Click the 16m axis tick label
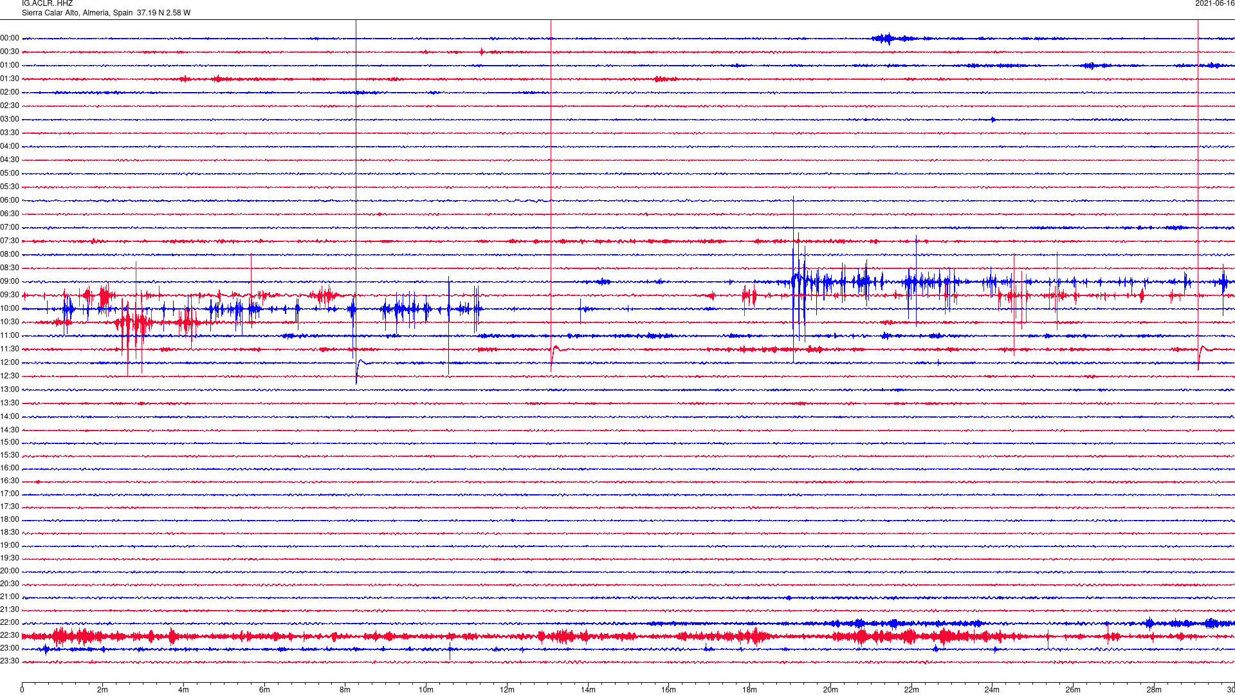The height and width of the screenshot is (695, 1235). (669, 690)
